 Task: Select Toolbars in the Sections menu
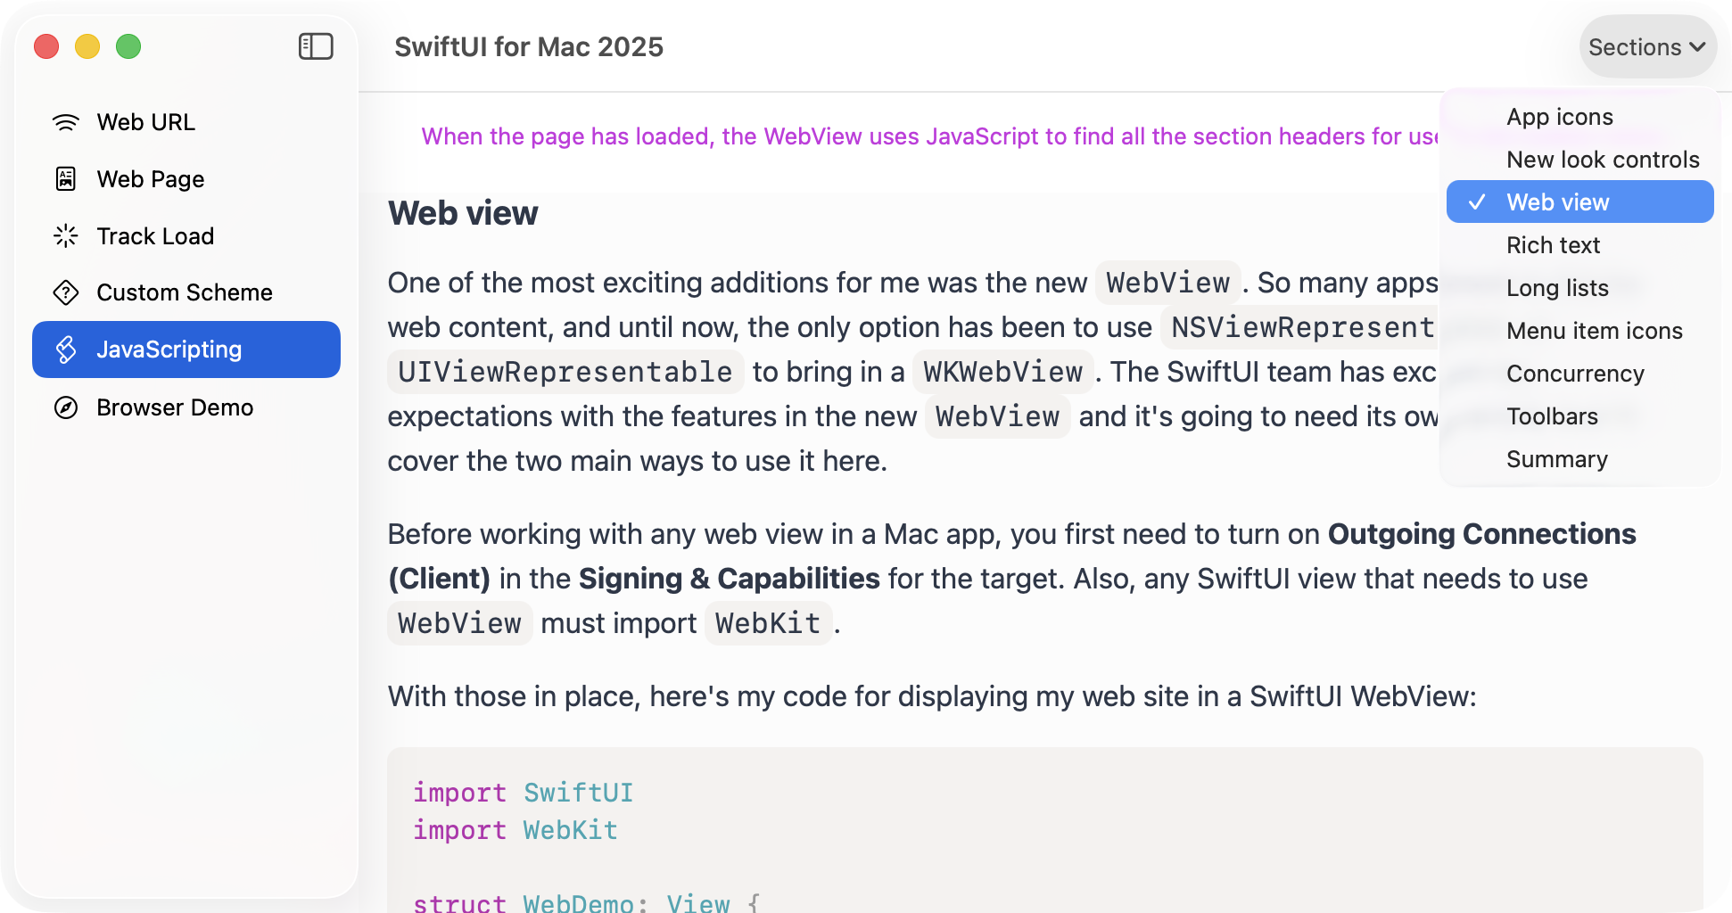[1552, 416]
